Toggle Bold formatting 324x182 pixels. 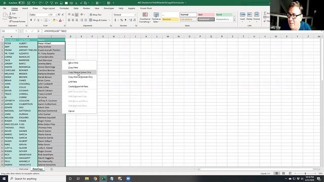[31, 20]
